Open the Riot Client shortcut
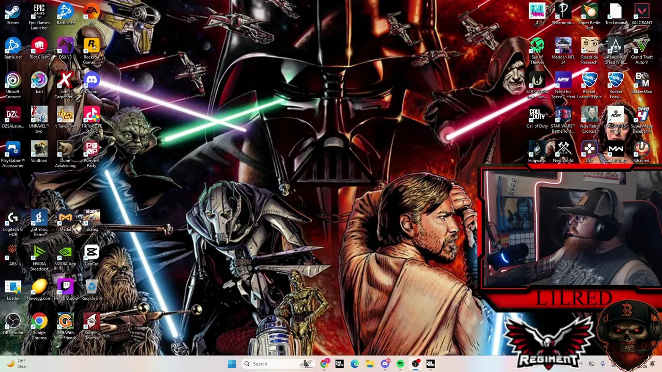The width and height of the screenshot is (662, 372). pos(39,49)
